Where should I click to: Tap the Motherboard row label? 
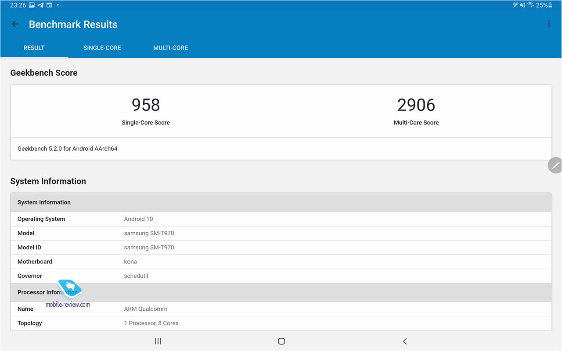pos(35,262)
